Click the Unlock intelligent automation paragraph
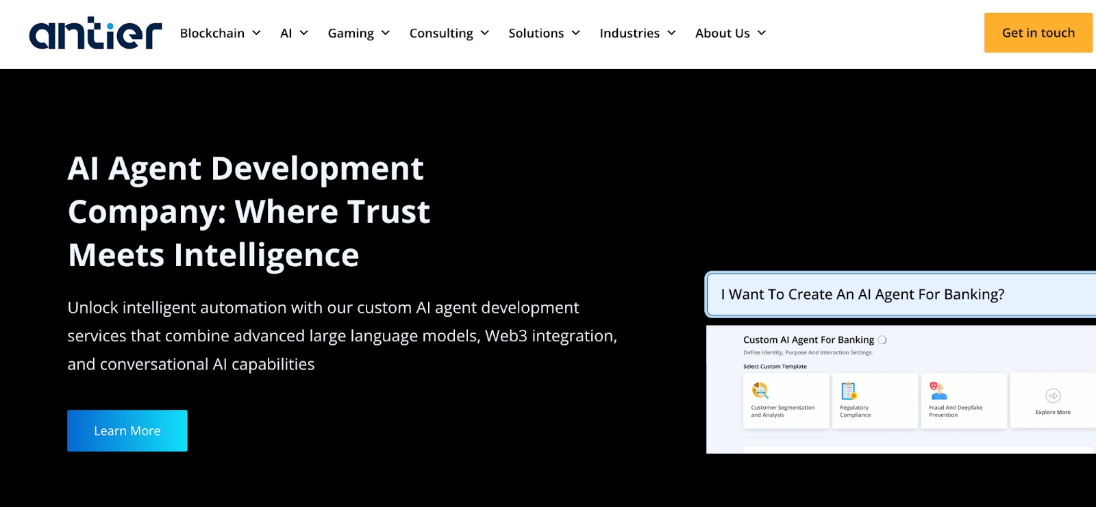Screen dimensions: 1096x507 pyautogui.click(x=342, y=336)
